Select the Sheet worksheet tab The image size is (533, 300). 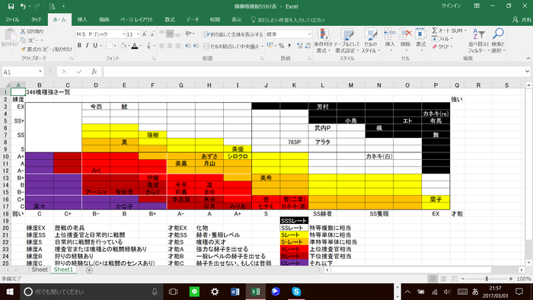tap(40, 270)
